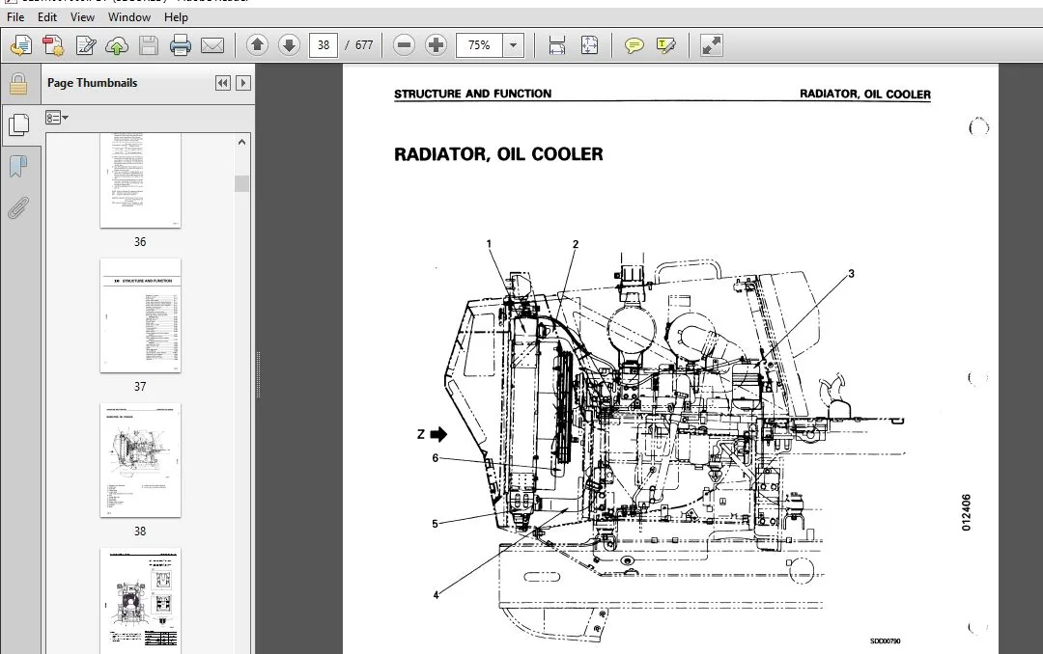Click the STRUCTURE AND FUNCTION header text
The image size is (1043, 654).
coord(472,94)
